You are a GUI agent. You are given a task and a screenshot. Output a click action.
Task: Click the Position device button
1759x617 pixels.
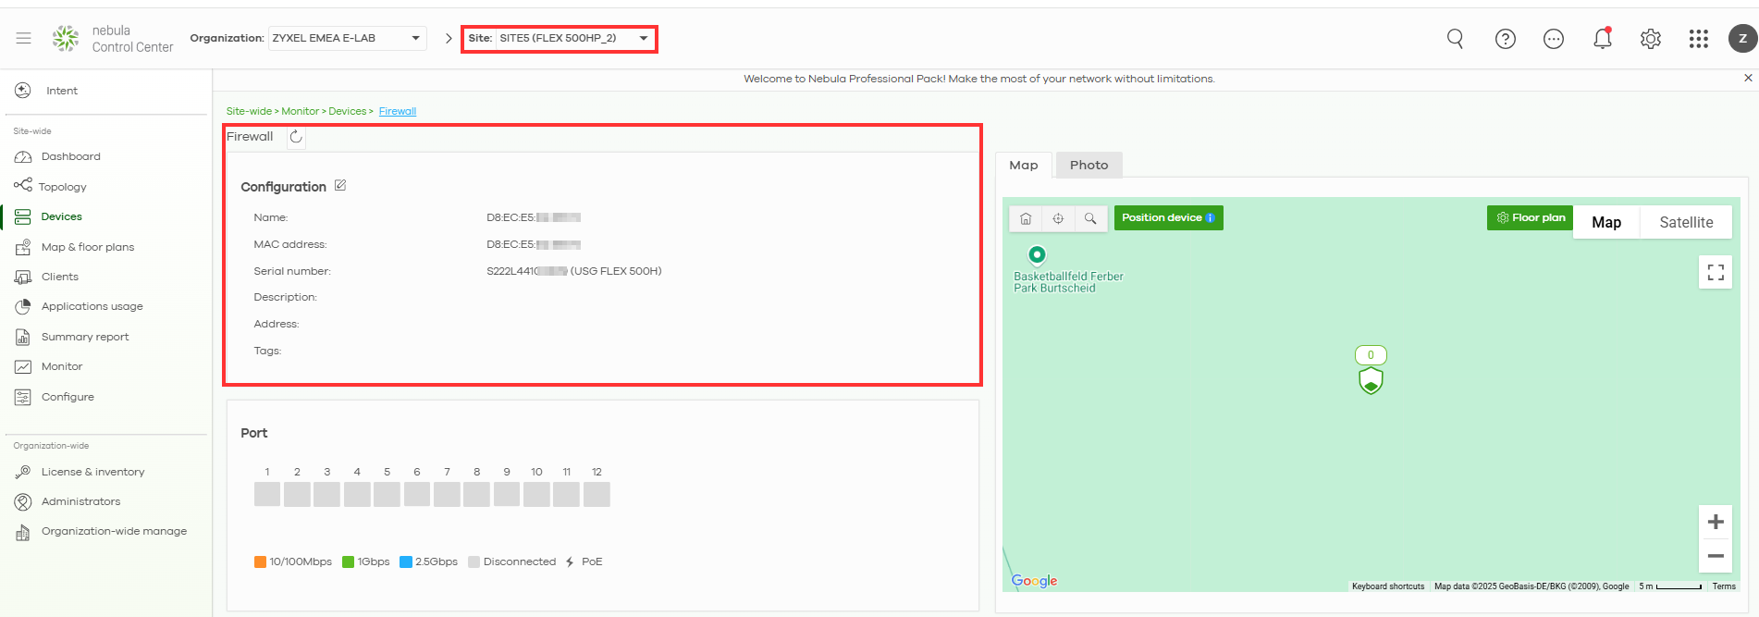coord(1167,217)
